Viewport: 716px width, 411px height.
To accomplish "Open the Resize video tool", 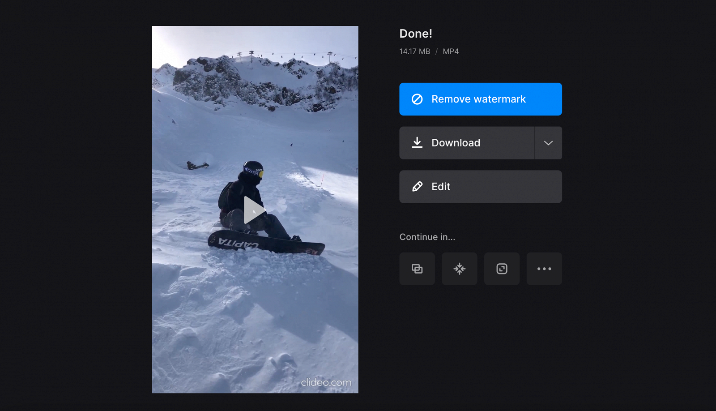I will click(502, 269).
